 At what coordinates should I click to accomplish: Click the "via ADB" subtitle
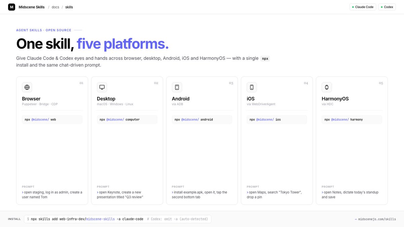177,104
